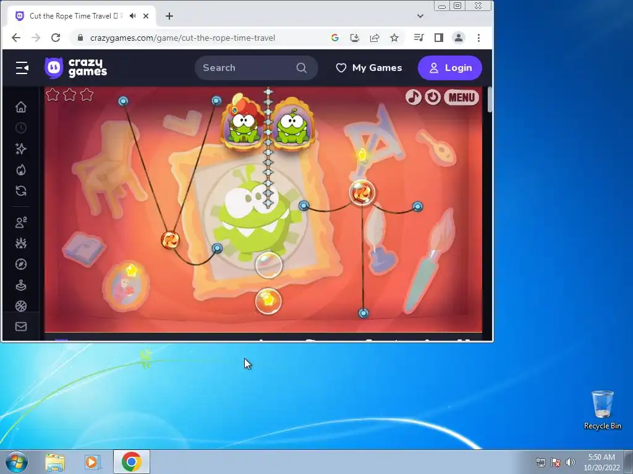Image resolution: width=633 pixels, height=474 pixels.
Task: Open the game MENU button
Action: tap(461, 97)
